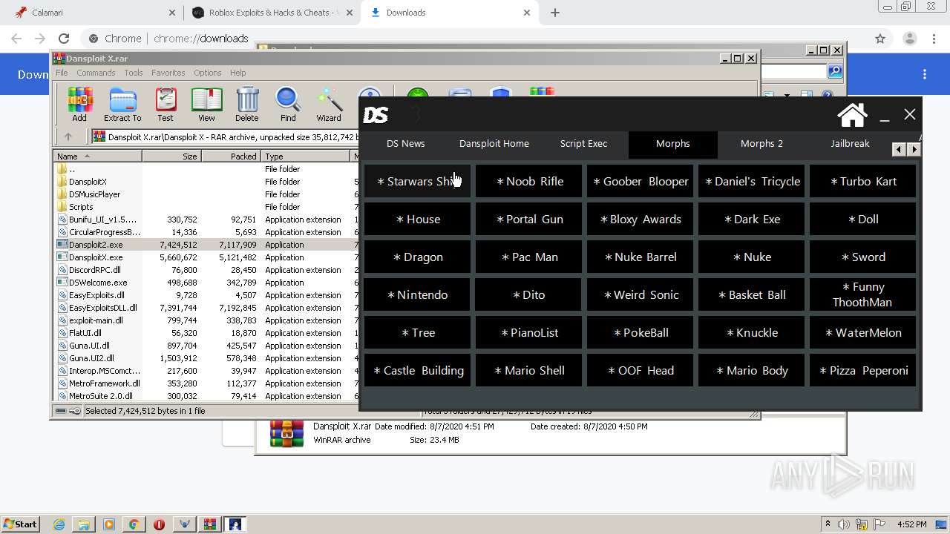Click the WinRAR archive path field
Viewport: 950px width, 534px height.
[225, 136]
